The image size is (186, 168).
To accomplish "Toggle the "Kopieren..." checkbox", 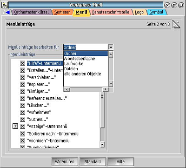I will tap(23, 84).
